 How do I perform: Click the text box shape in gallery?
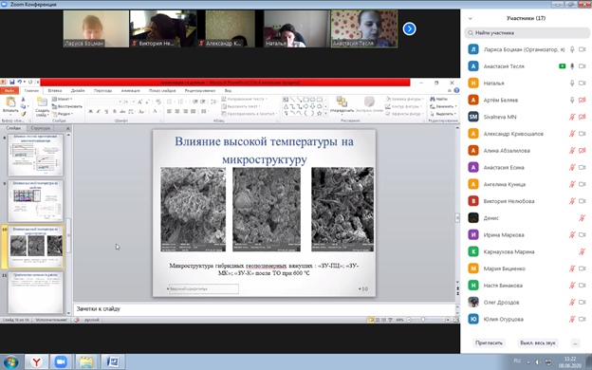(x=286, y=100)
